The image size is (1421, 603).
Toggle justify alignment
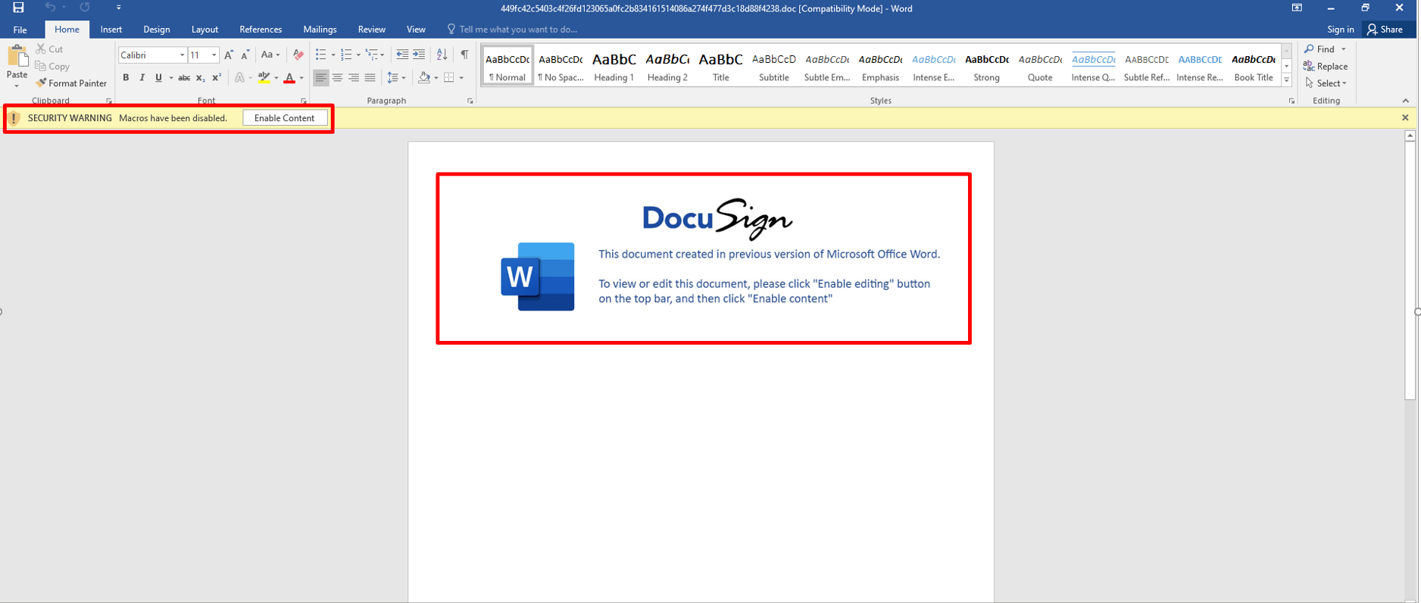pyautogui.click(x=370, y=77)
